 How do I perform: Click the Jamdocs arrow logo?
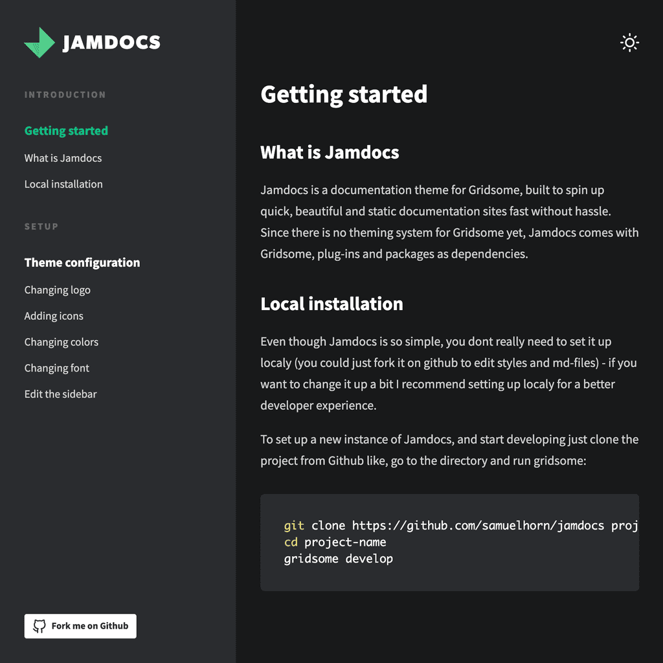click(39, 43)
